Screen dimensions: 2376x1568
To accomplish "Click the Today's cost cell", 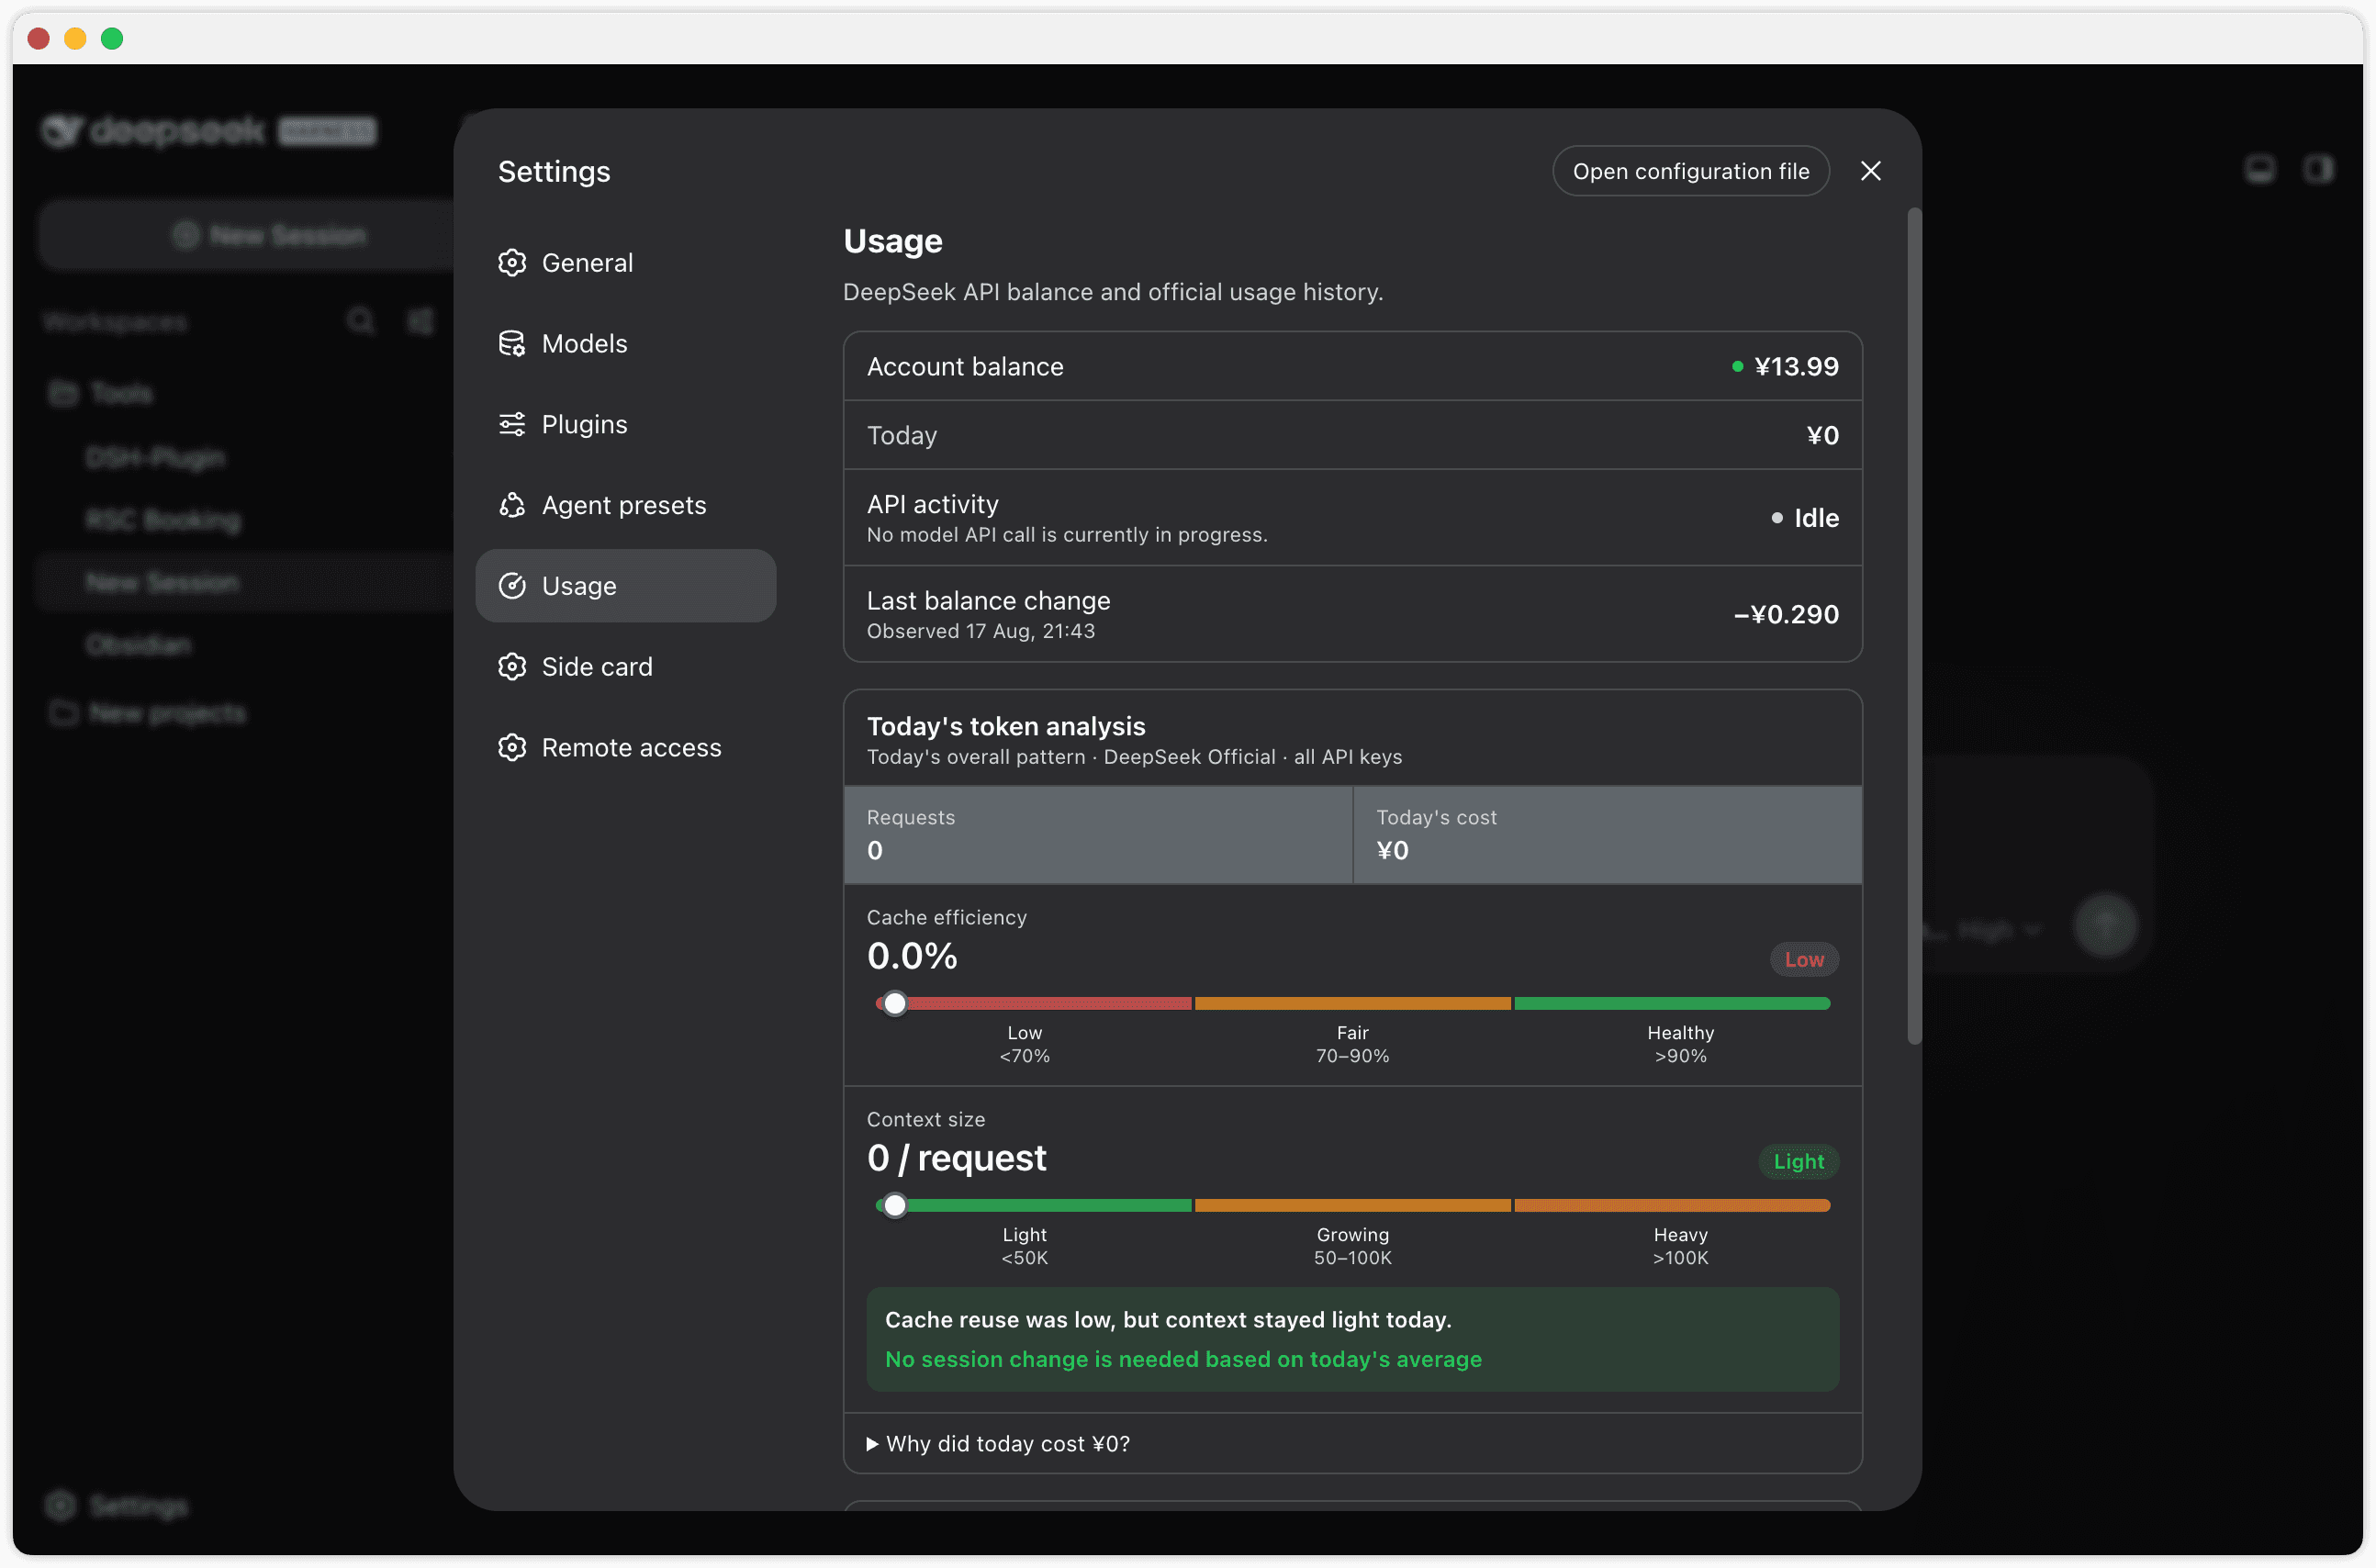I will pyautogui.click(x=1607, y=835).
